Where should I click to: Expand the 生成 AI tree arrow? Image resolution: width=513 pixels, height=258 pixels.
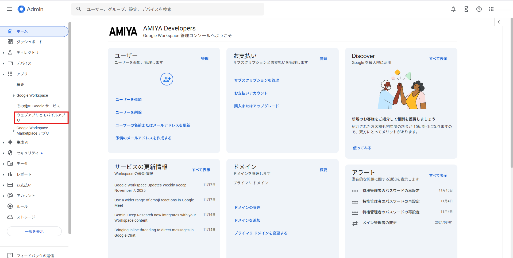point(3,142)
